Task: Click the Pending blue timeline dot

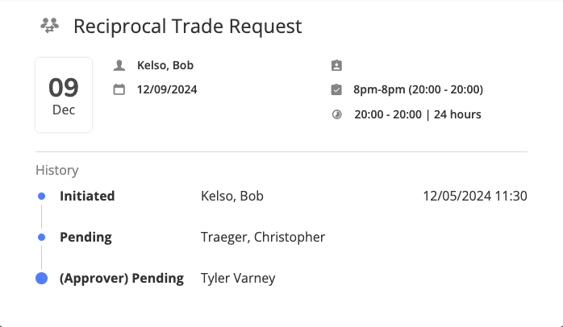Action: [42, 237]
